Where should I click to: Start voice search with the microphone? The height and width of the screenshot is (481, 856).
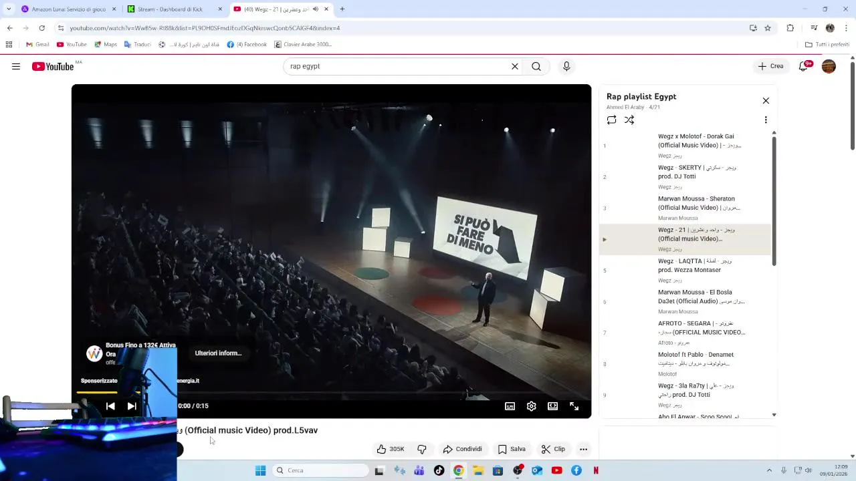[566, 66]
